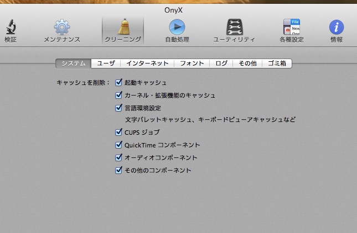
Task: Switch to the ユーザ tab
Action: tap(106, 63)
